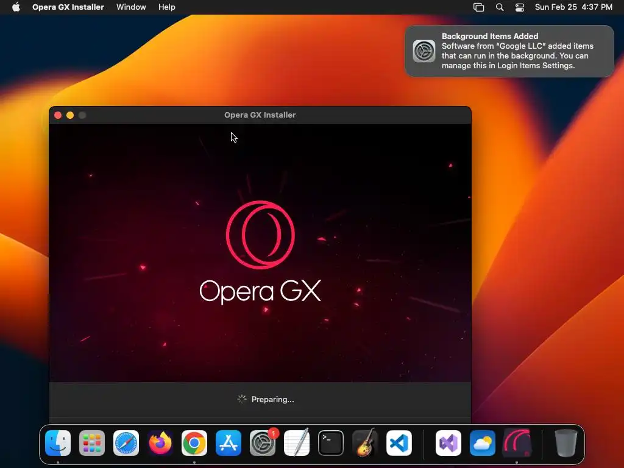Image resolution: width=624 pixels, height=468 pixels.
Task: Click the Opera GX ring logo
Action: coord(260,235)
